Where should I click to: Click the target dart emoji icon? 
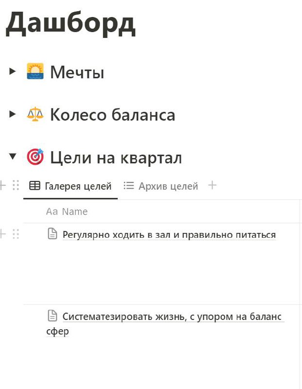[35, 157]
